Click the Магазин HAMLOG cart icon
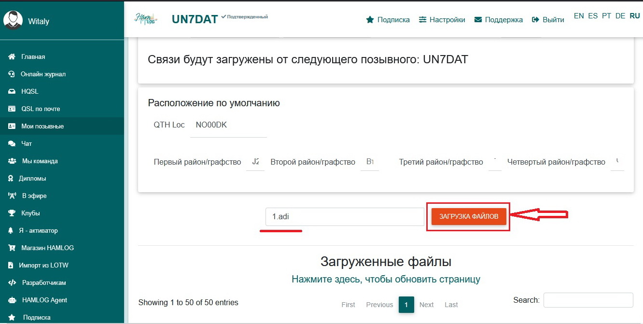Viewport: 643px width, 324px height. point(12,248)
